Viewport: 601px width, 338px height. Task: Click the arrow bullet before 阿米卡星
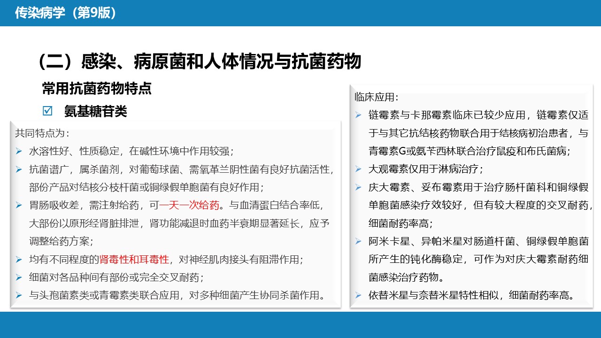pyautogui.click(x=358, y=241)
